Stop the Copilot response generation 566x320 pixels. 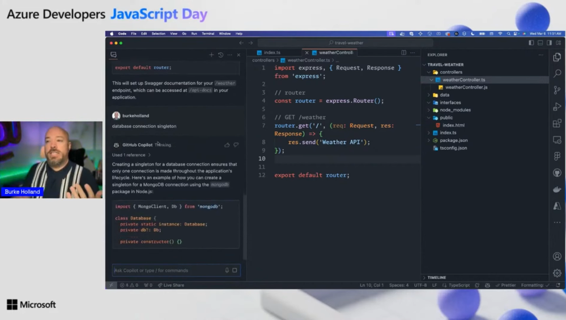[235, 270]
